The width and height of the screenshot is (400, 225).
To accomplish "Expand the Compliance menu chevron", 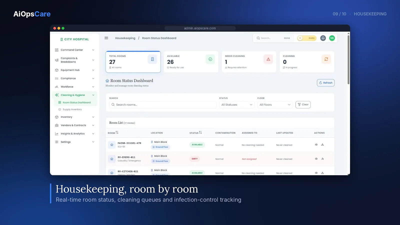I will (x=93, y=78).
